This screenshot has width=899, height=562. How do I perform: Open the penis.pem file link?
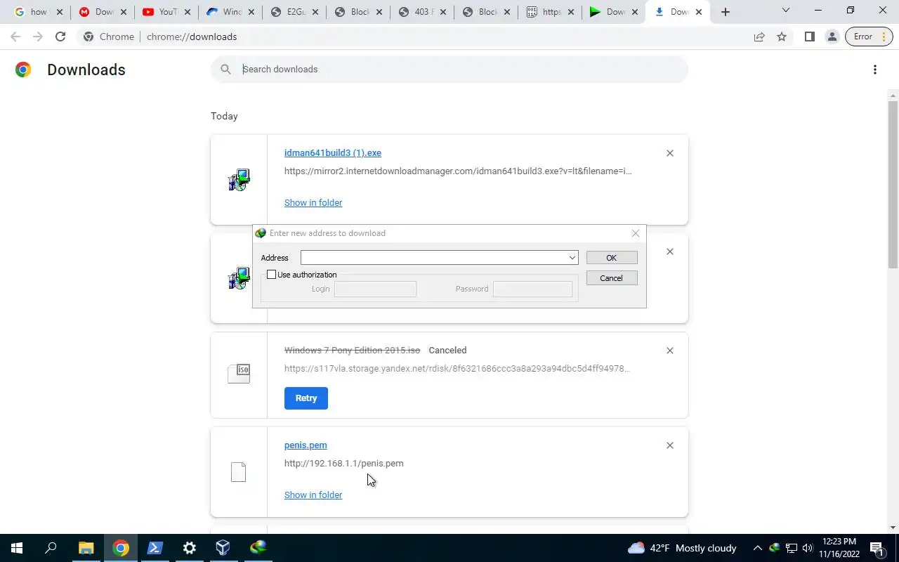tap(306, 445)
